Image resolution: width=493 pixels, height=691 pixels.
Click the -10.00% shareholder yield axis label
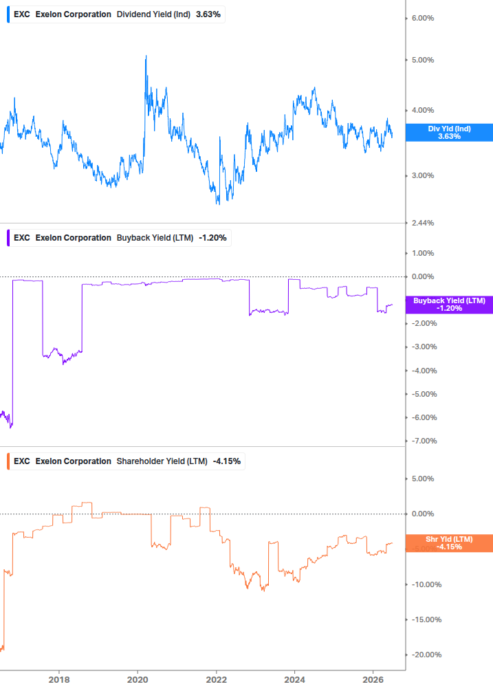pyautogui.click(x=426, y=585)
